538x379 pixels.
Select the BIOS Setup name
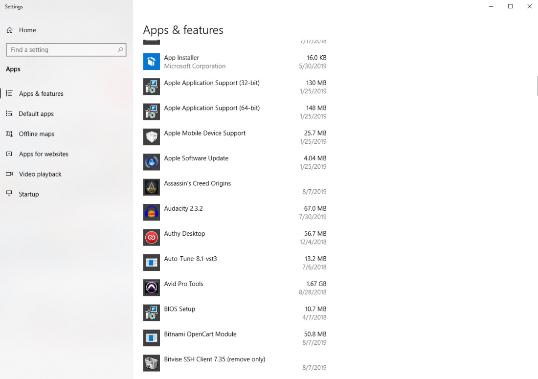pos(179,309)
